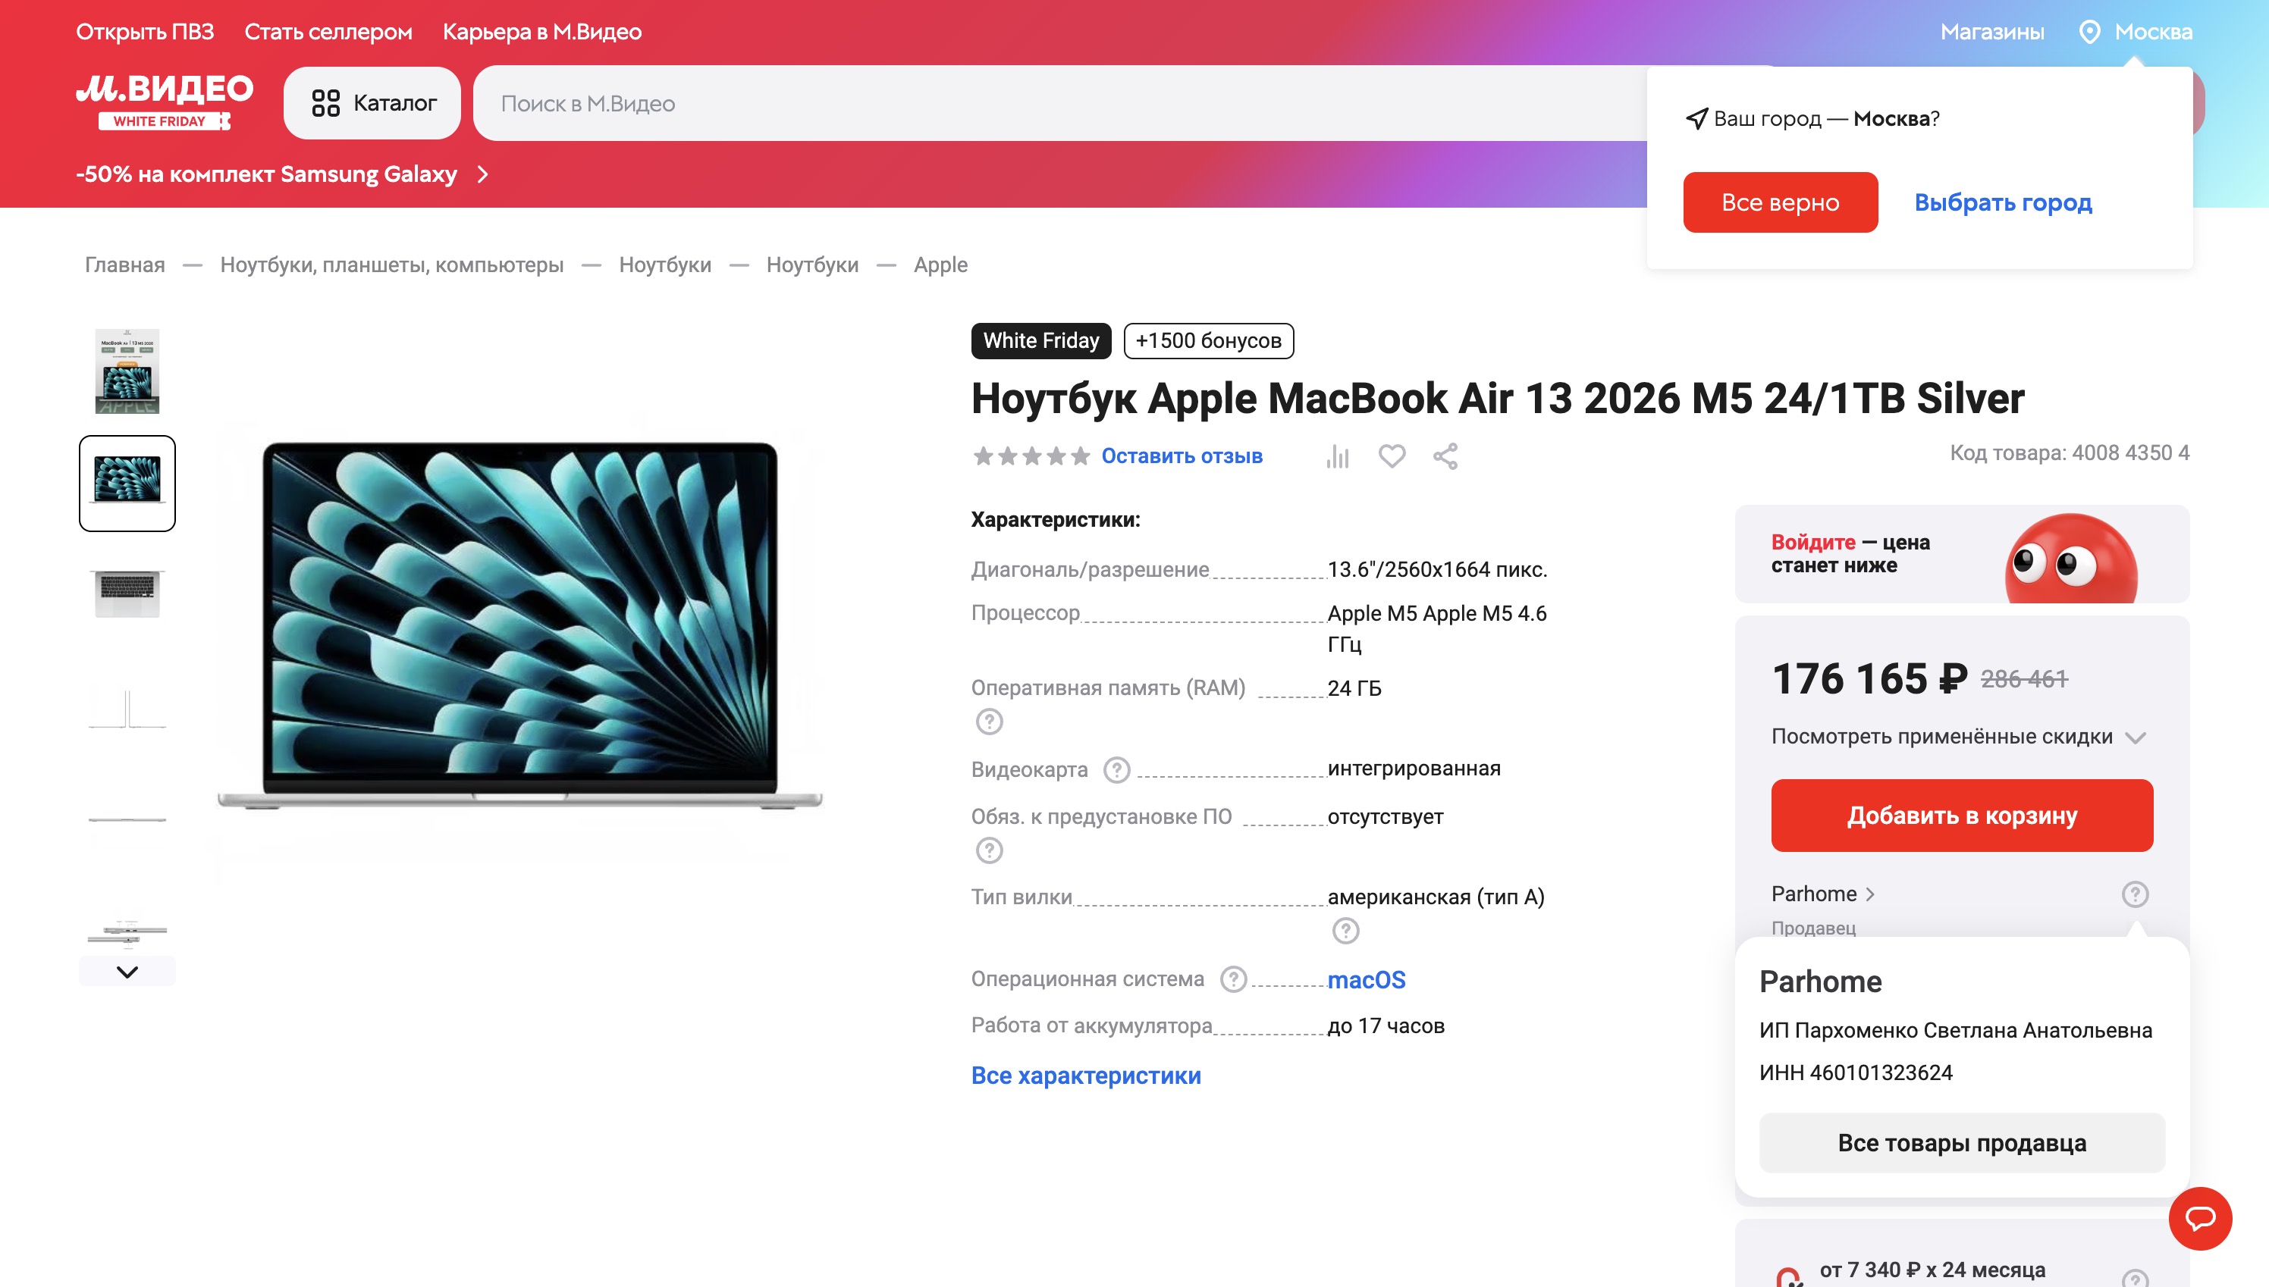
Task: Open 'Ноутбуки, планшеты, компьютеры' breadcrumb
Action: pyautogui.click(x=392, y=265)
